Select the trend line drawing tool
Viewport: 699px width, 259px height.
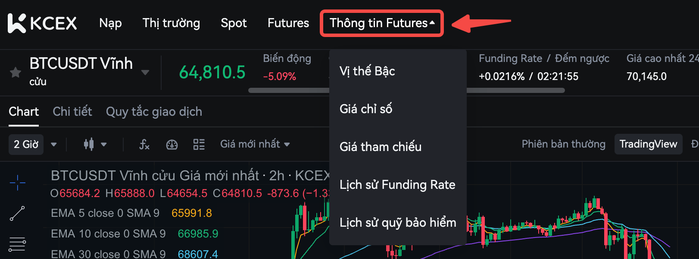(17, 213)
